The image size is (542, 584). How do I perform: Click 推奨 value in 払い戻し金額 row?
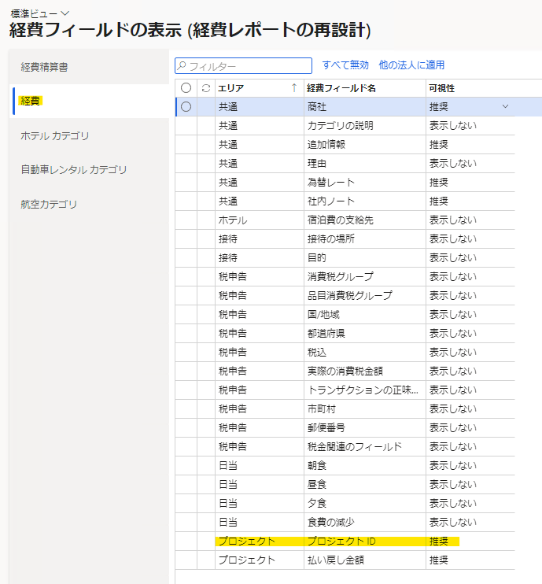click(470, 560)
